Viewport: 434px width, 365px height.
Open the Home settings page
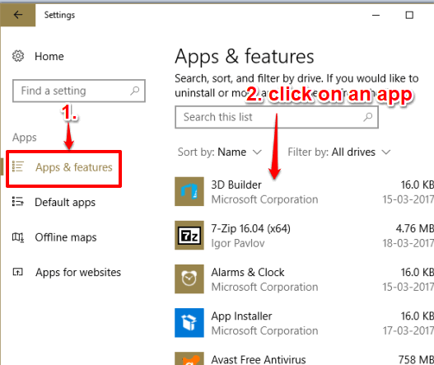49,56
